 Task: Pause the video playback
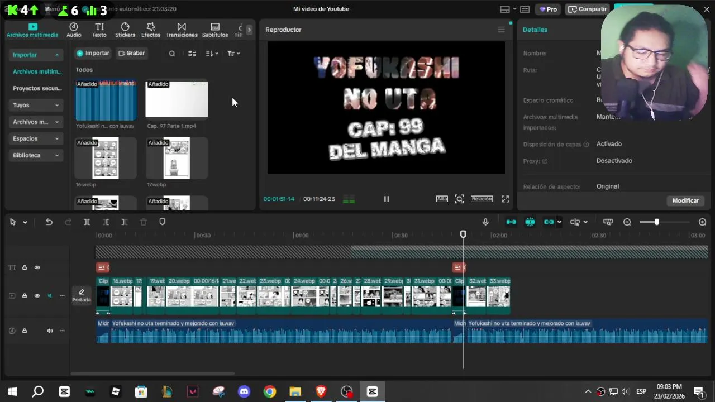click(x=386, y=199)
